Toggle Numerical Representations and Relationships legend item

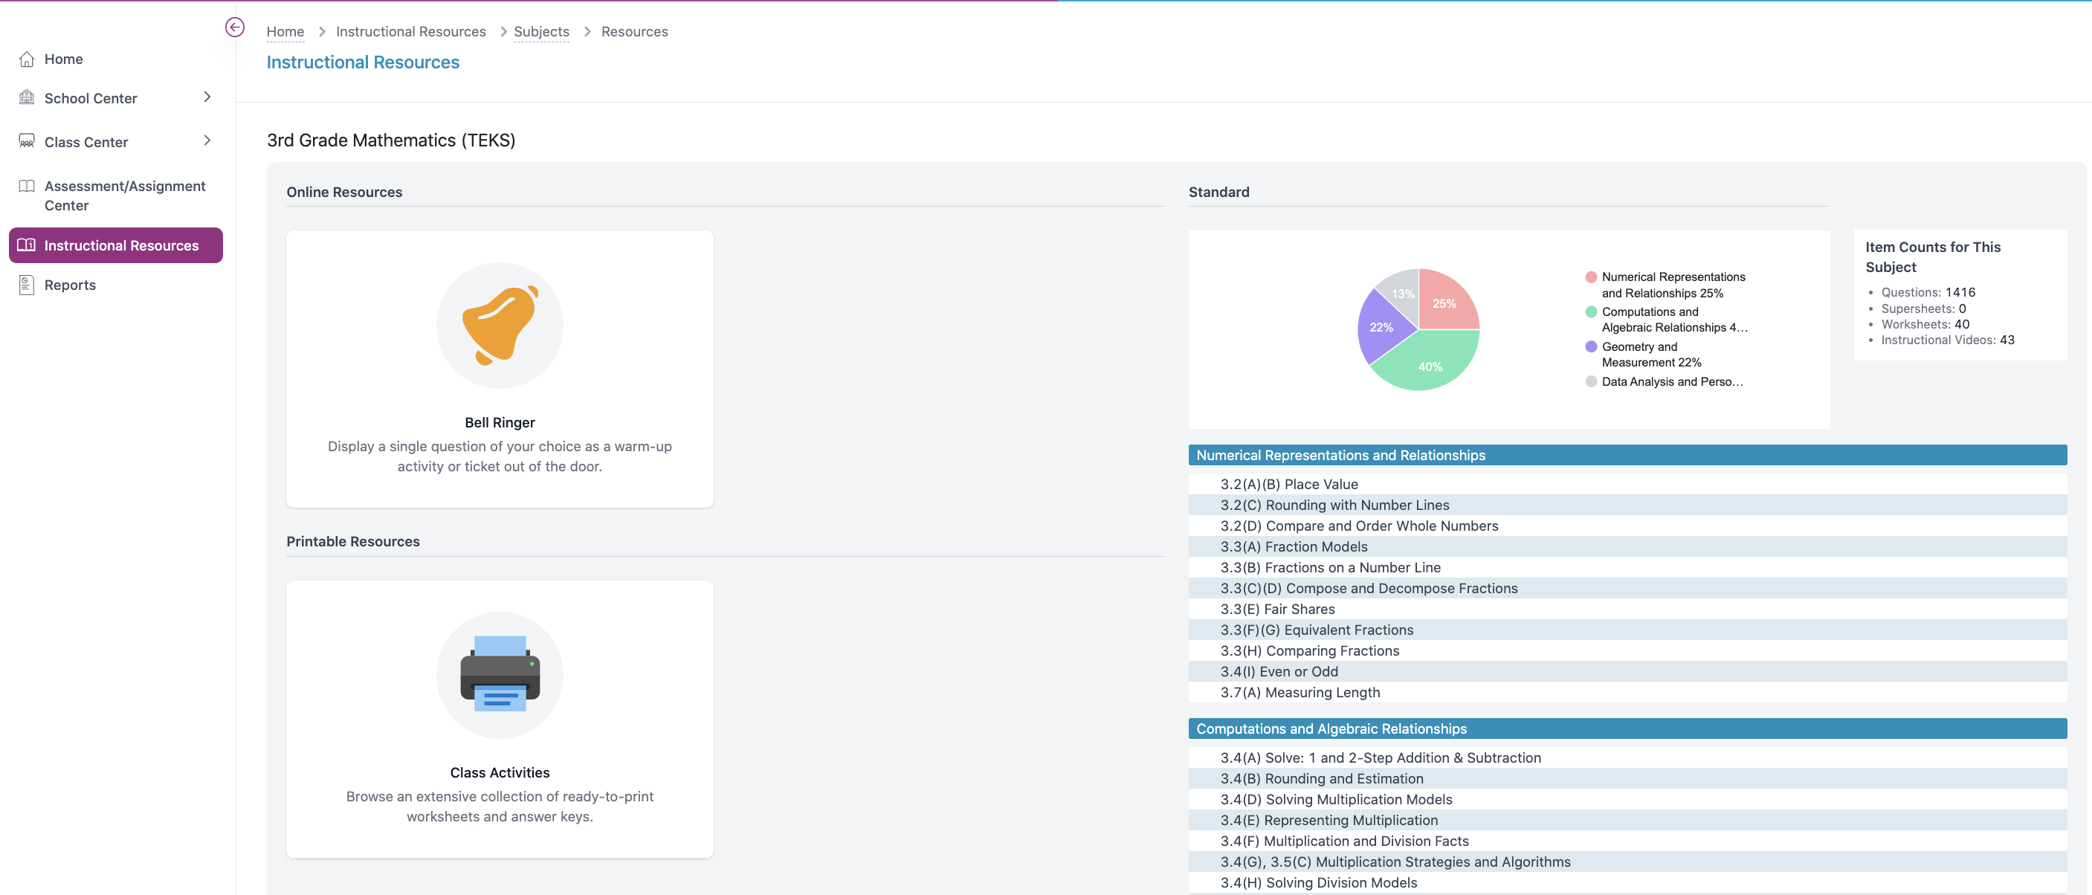coord(1665,285)
